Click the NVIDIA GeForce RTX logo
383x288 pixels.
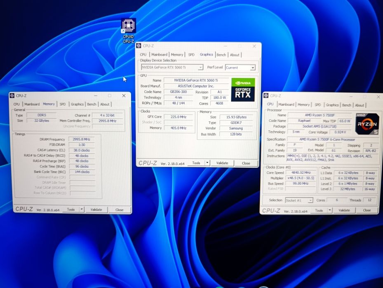pos(243,90)
